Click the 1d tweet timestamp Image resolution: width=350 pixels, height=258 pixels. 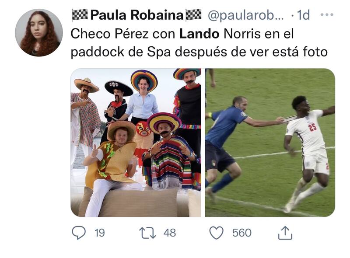pyautogui.click(x=304, y=15)
